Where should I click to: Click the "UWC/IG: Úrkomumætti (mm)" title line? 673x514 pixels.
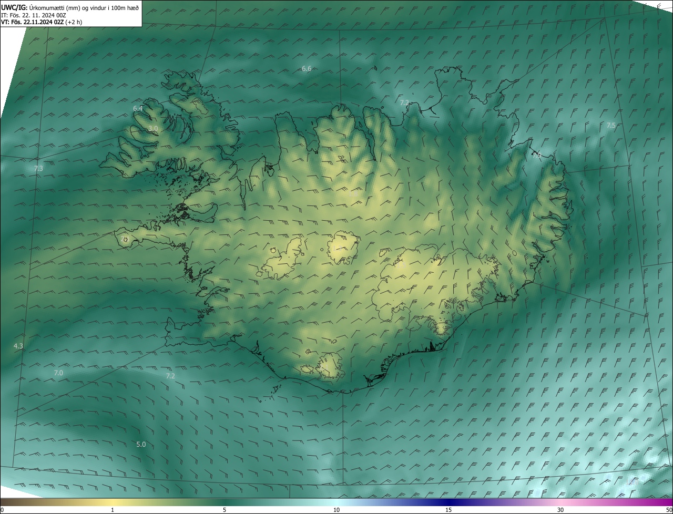[70, 7]
